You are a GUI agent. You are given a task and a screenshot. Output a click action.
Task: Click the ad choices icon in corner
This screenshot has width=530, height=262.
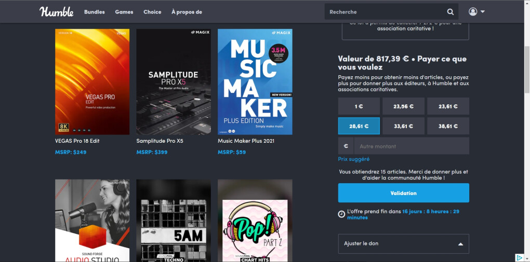pyautogui.click(x=520, y=258)
